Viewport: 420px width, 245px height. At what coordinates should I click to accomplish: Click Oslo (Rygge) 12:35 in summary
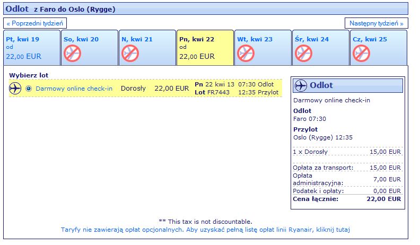click(x=323, y=137)
